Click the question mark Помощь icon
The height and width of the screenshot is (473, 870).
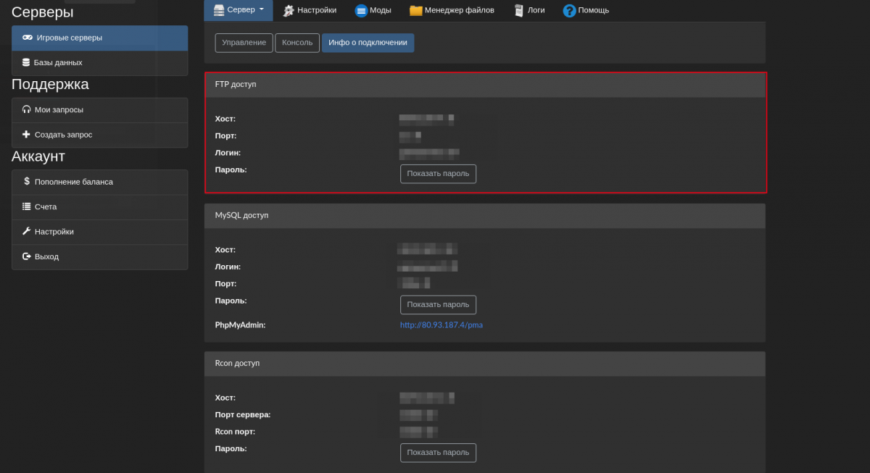pyautogui.click(x=569, y=10)
